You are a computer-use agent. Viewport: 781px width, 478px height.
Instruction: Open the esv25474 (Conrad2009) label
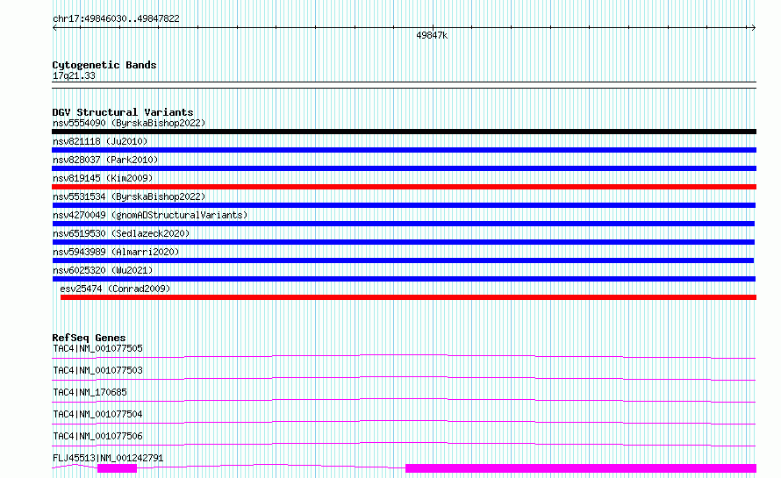115,289
